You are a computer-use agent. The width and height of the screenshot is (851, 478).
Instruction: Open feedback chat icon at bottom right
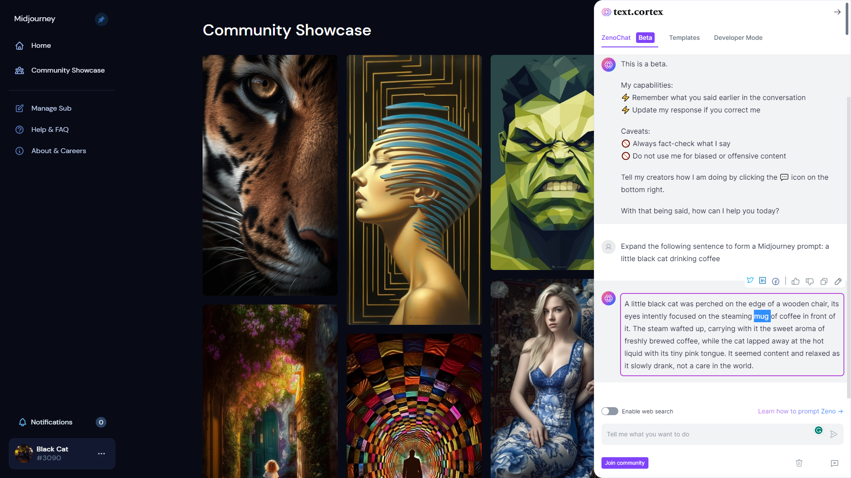coord(835,463)
